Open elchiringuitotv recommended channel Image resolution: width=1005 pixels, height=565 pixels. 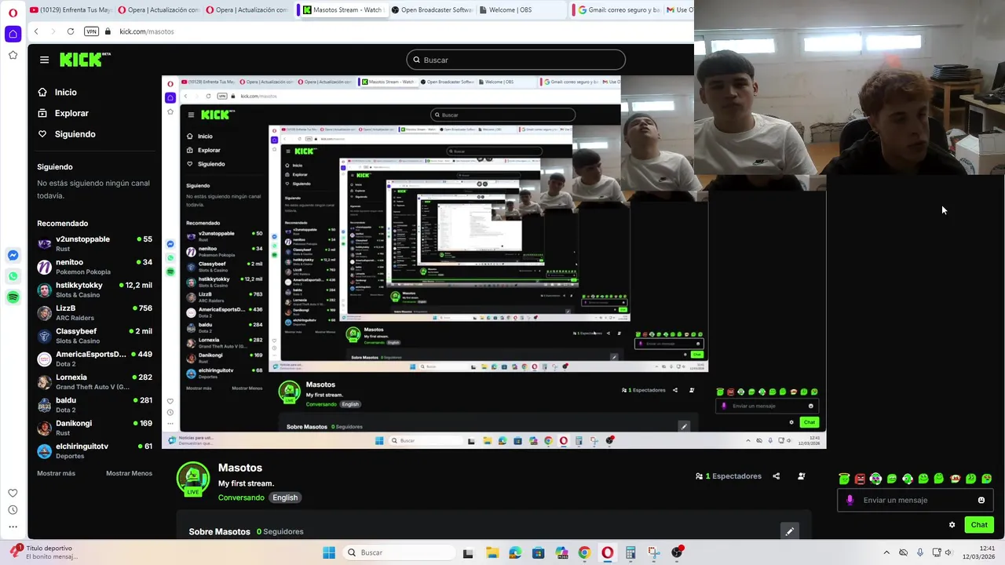point(94,450)
